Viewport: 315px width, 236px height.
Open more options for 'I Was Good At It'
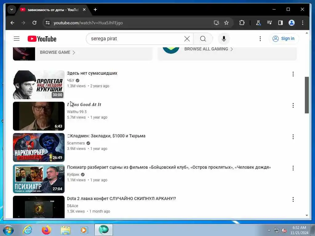click(293, 105)
